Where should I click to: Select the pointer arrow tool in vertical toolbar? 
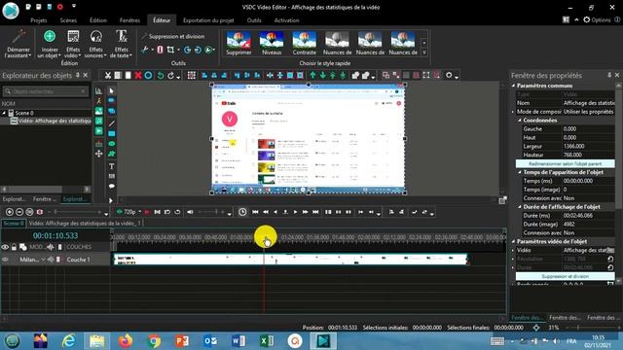pos(112,90)
